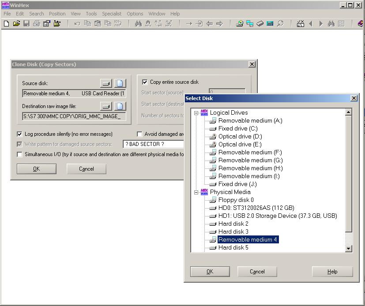Open the Properties toolbar icon
The image size is (365, 306).
46,23
